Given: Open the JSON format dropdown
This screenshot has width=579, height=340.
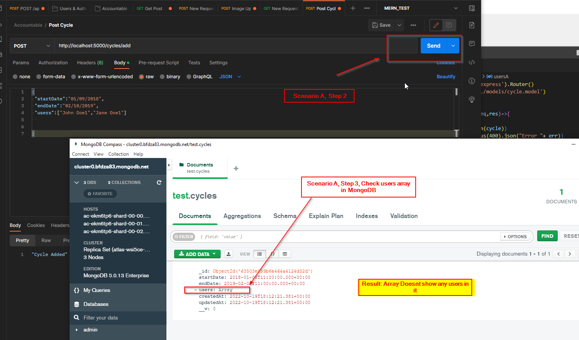Looking at the screenshot, I should (x=230, y=77).
